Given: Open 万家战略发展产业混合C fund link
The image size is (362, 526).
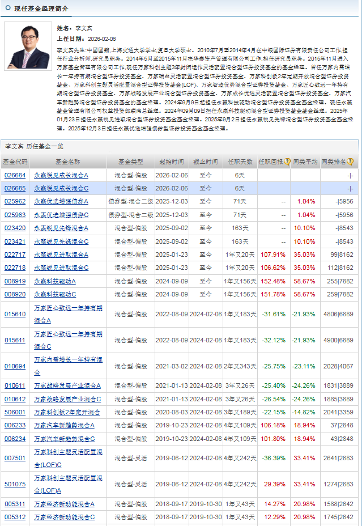Looking at the screenshot, I should pos(67,399).
